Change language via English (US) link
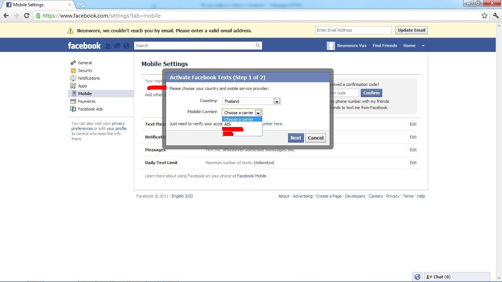This screenshot has width=502, height=282. click(182, 196)
